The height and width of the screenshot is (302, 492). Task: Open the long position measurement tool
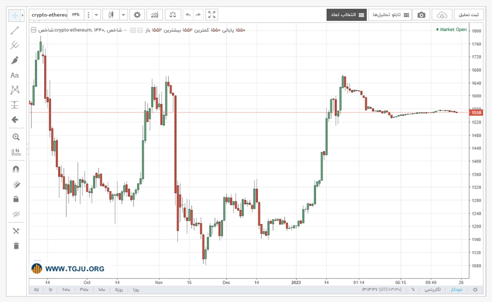[15, 105]
